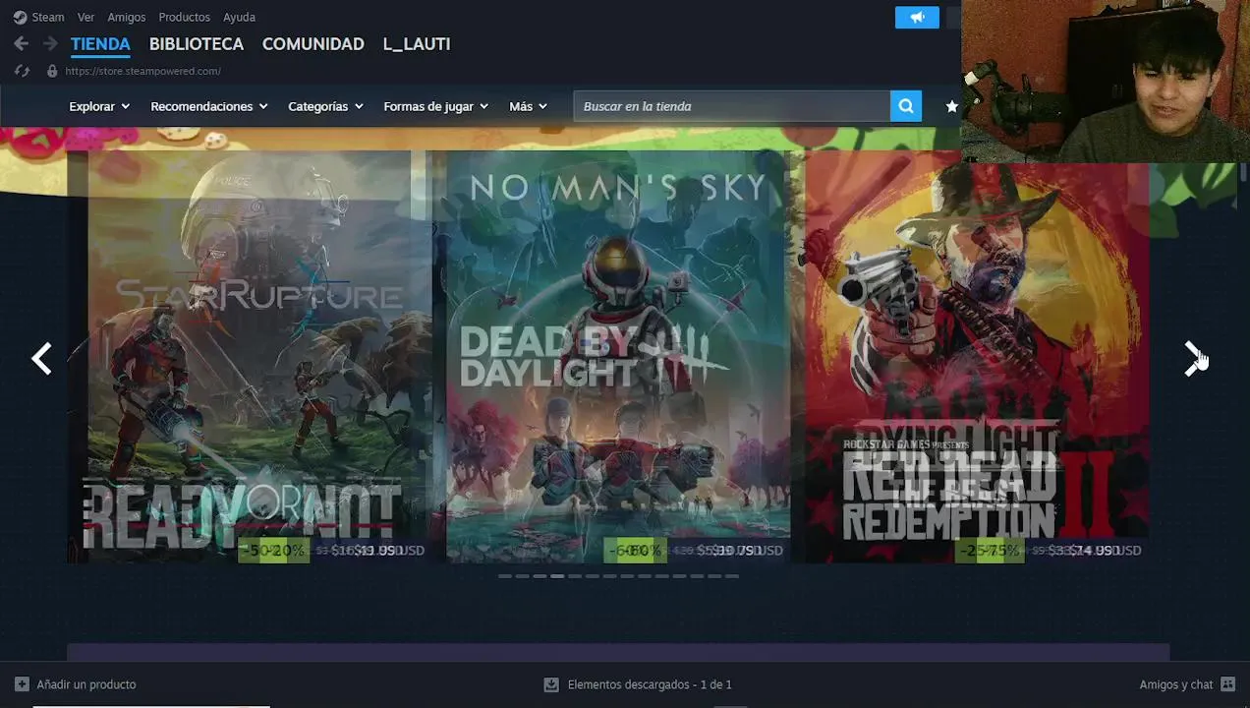Focus the Buscar en la tienda field
This screenshot has height=708, width=1250.
coord(732,106)
